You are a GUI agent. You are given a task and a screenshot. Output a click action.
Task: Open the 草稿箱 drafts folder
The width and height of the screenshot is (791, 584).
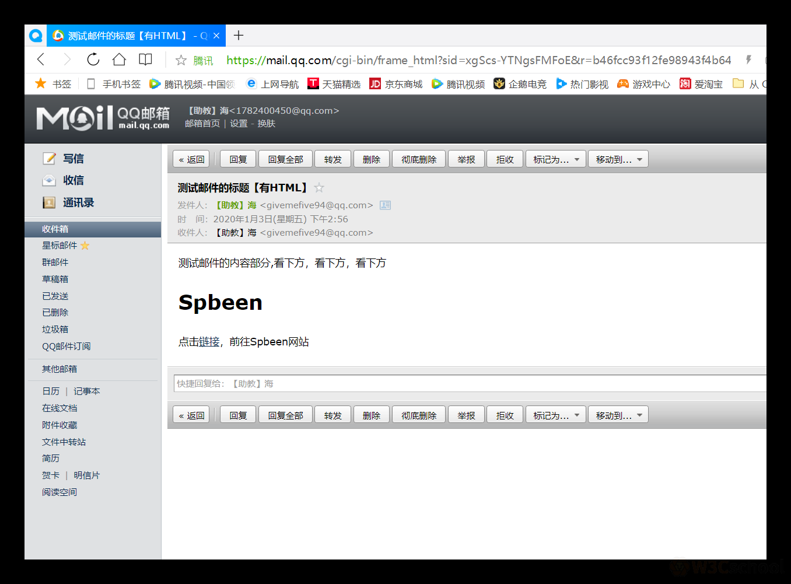click(55, 279)
